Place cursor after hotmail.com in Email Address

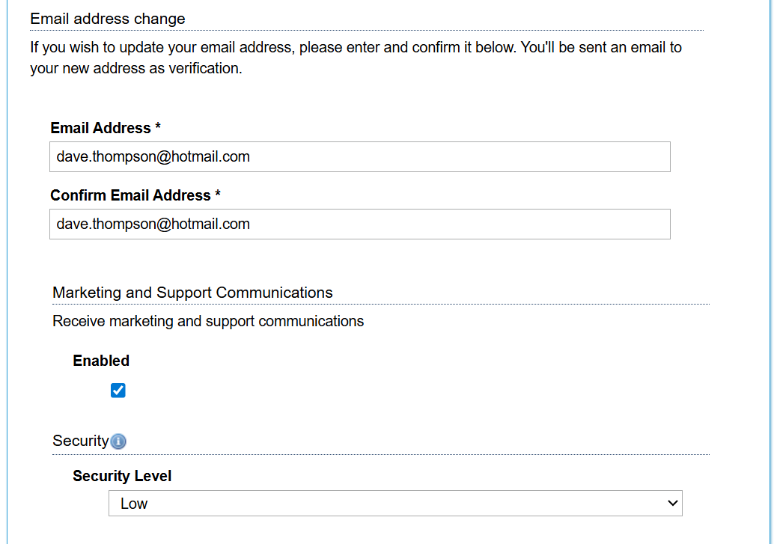point(252,157)
